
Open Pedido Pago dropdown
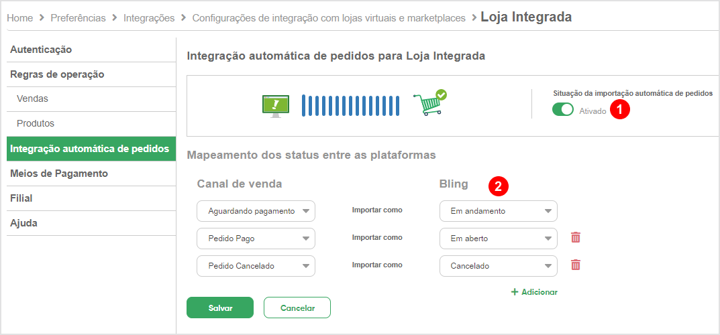pos(256,239)
